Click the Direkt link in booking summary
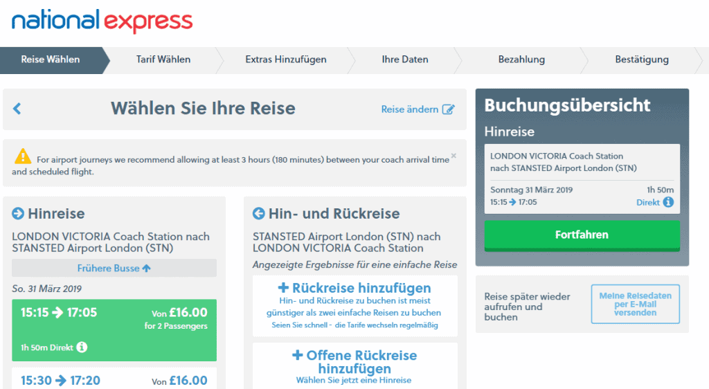 pos(648,202)
